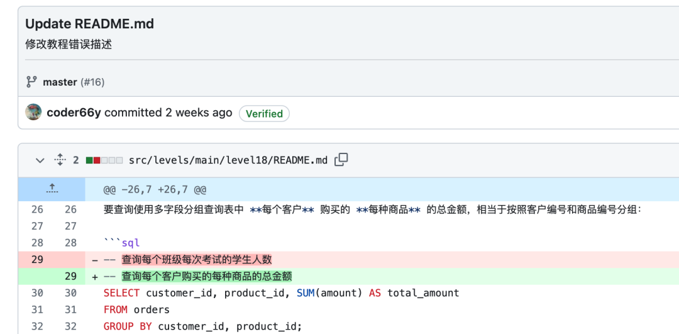This screenshot has height=334, width=679.
Task: Click the minus marker on deleted line
Action: [x=95, y=260]
